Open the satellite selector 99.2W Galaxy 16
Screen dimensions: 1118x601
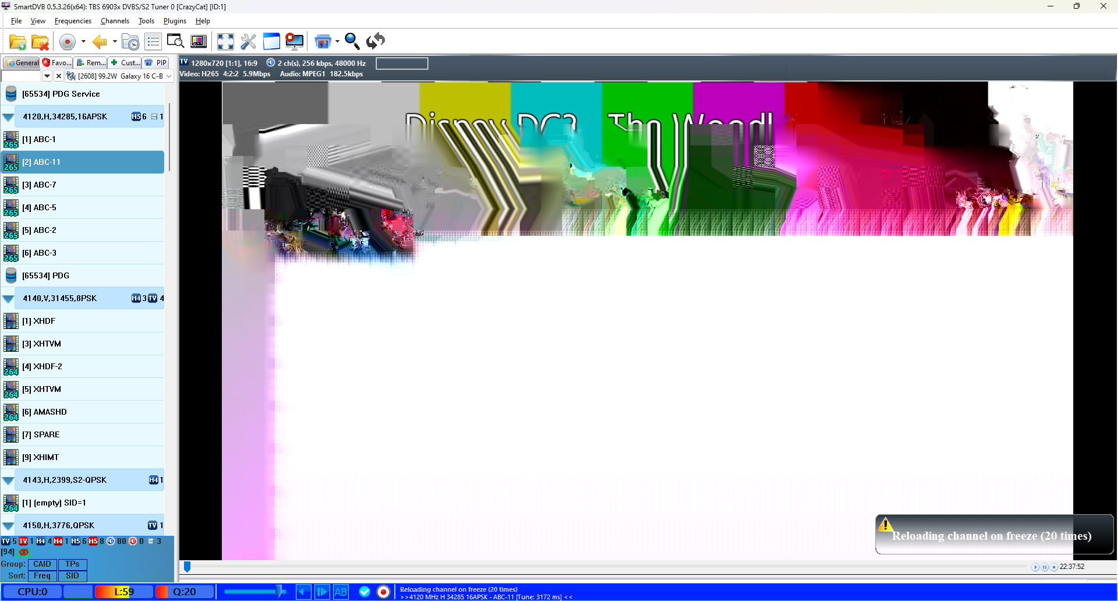pos(120,76)
